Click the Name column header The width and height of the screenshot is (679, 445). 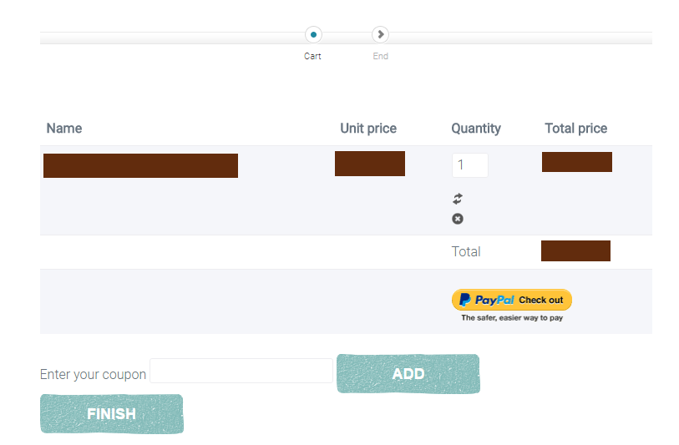click(64, 129)
